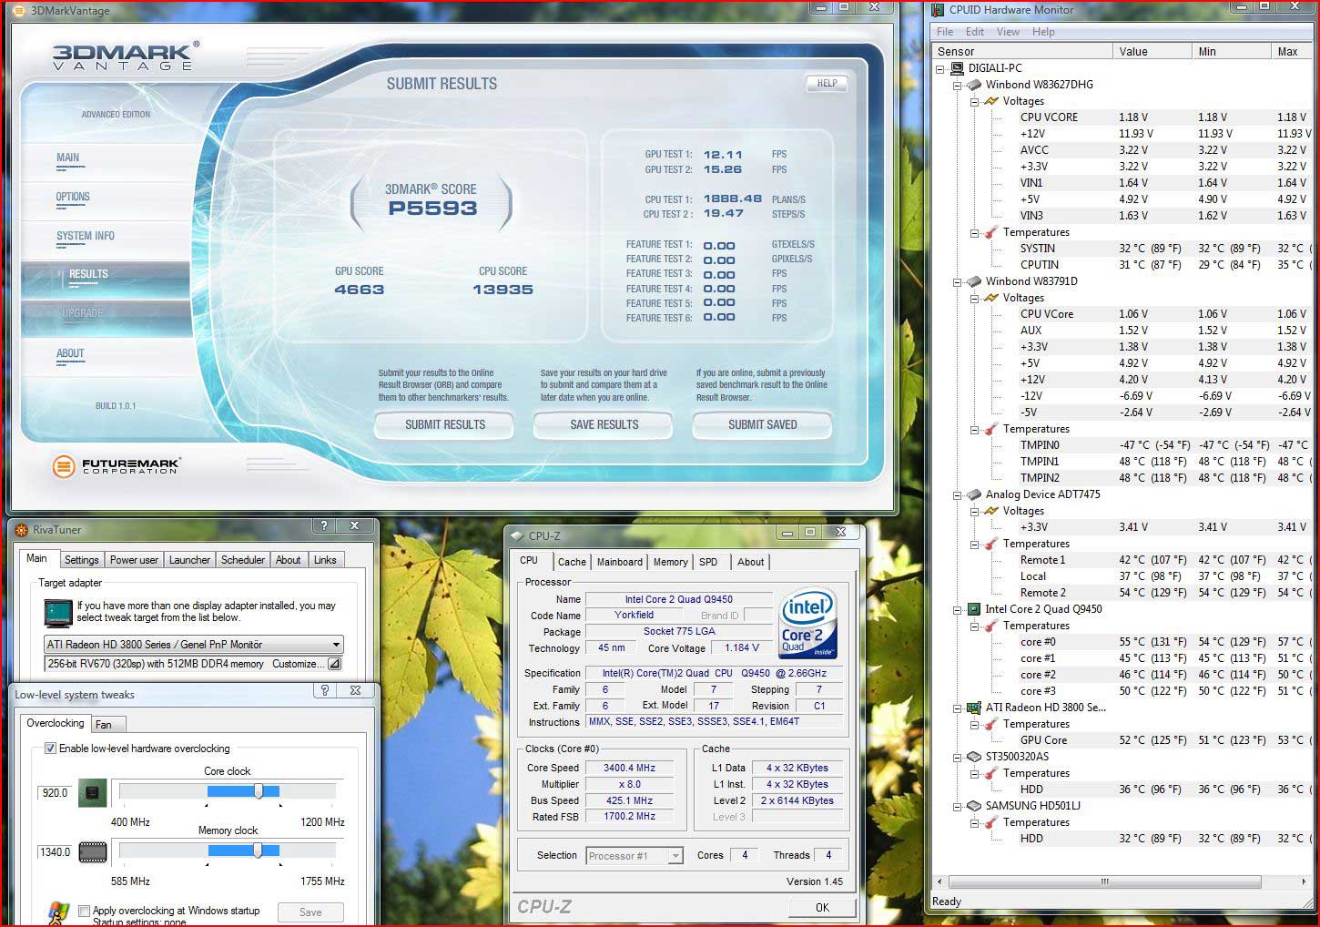Open Scheduler tab in RivaTuner

point(243,560)
